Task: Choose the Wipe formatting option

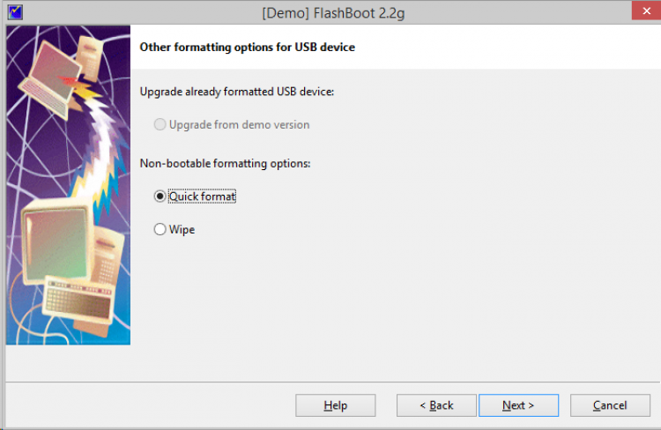Action: tap(160, 229)
